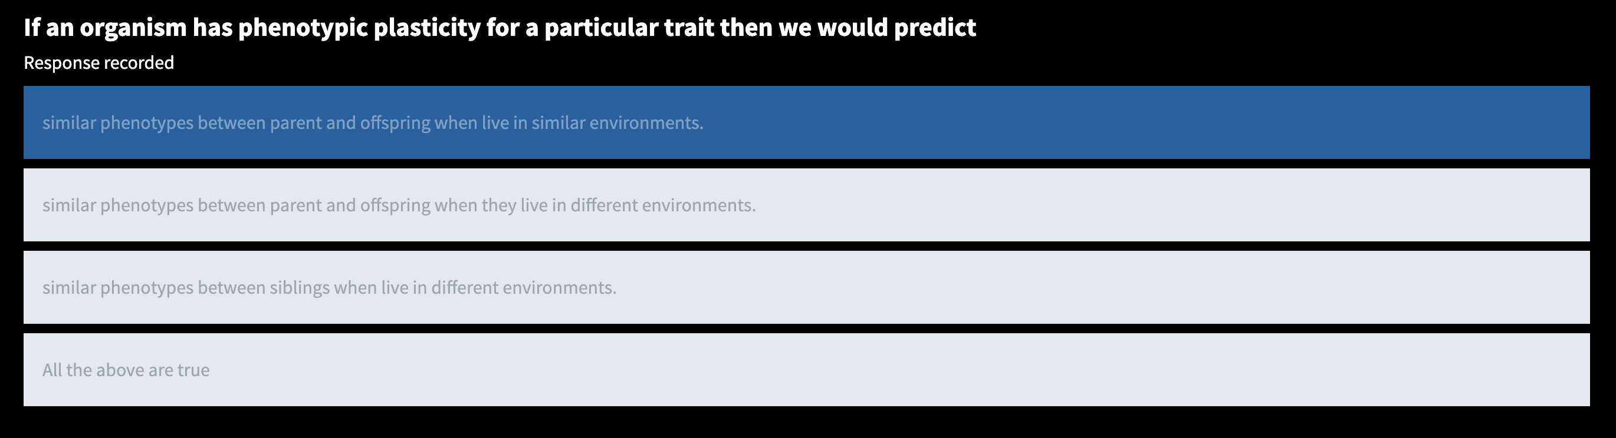1616x438 pixels.
Task: Switch answer to 'All the above are true'
Action: tap(807, 370)
